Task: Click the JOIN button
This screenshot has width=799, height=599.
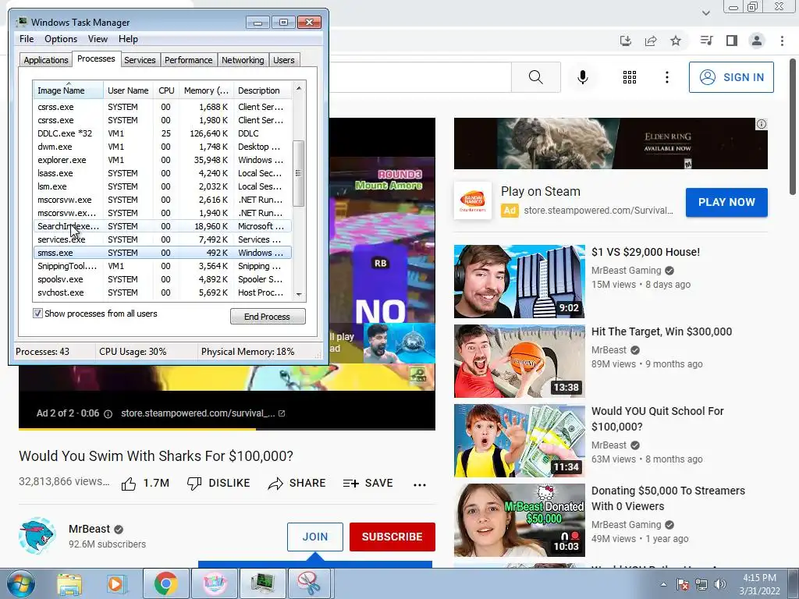Action: click(315, 537)
